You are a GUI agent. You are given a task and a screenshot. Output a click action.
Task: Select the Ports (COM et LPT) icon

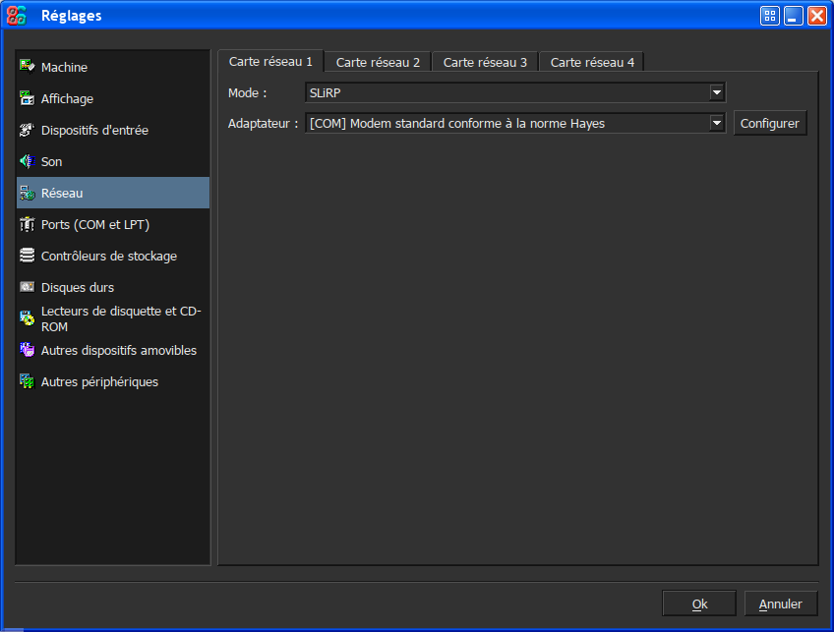point(27,224)
